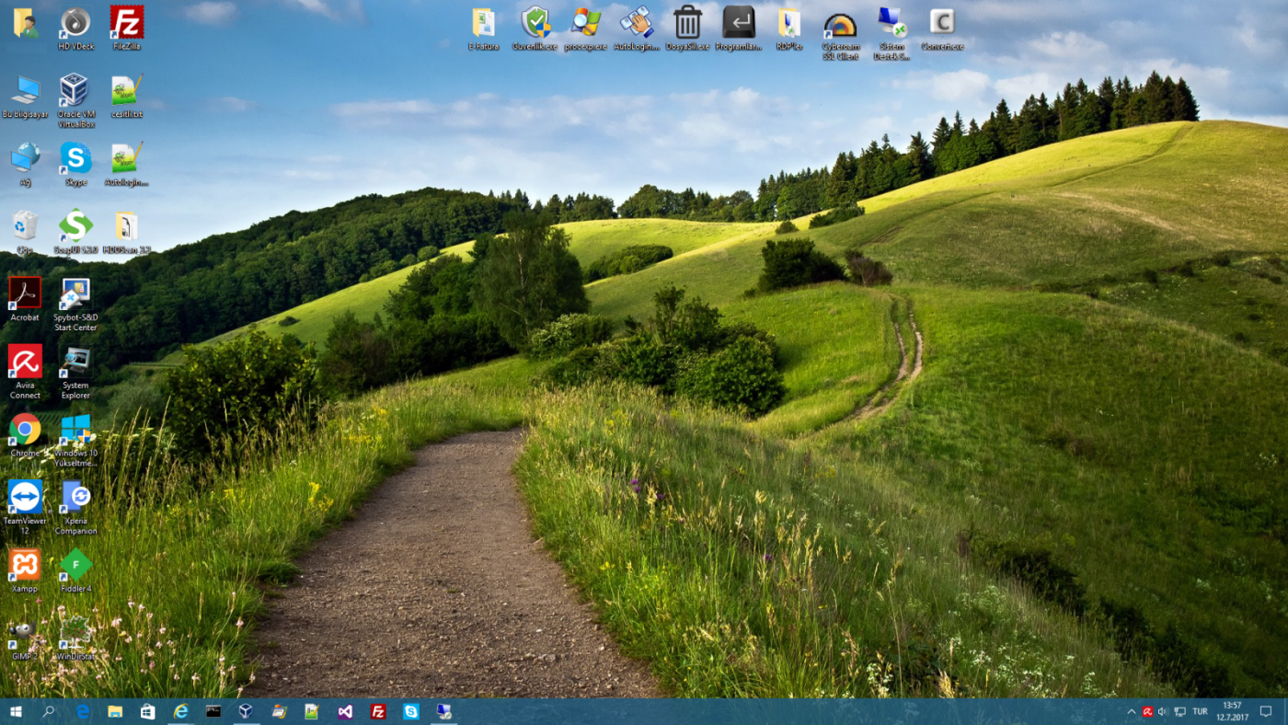The width and height of the screenshot is (1288, 725).
Task: Click the taskbar search magnifier
Action: tap(49, 711)
